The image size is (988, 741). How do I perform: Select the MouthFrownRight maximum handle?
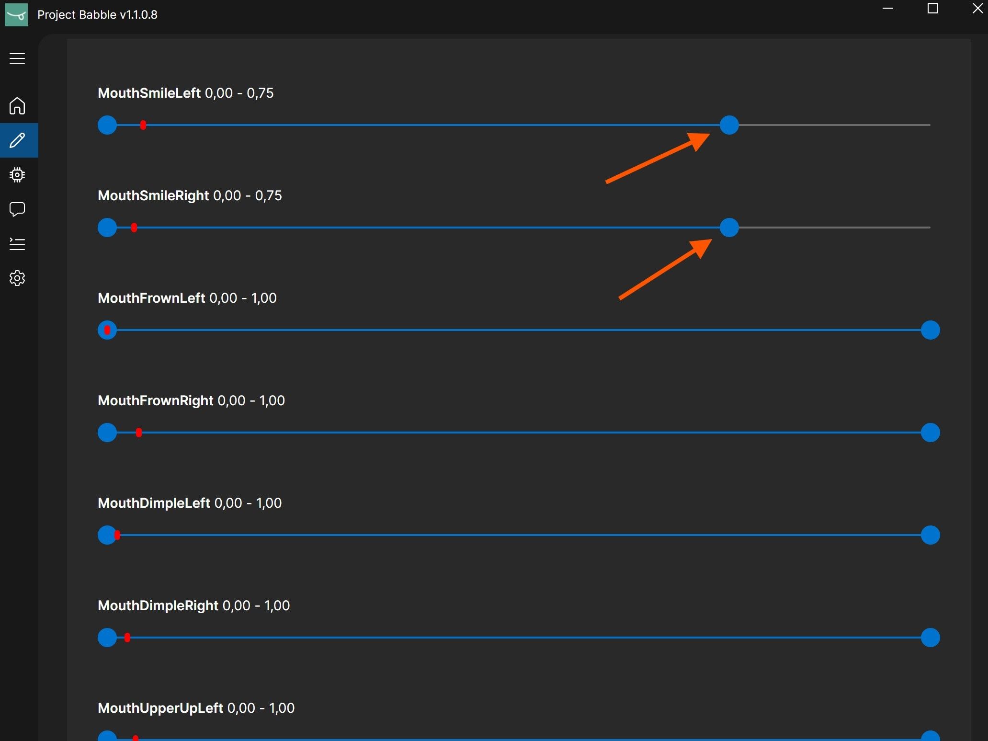(930, 433)
